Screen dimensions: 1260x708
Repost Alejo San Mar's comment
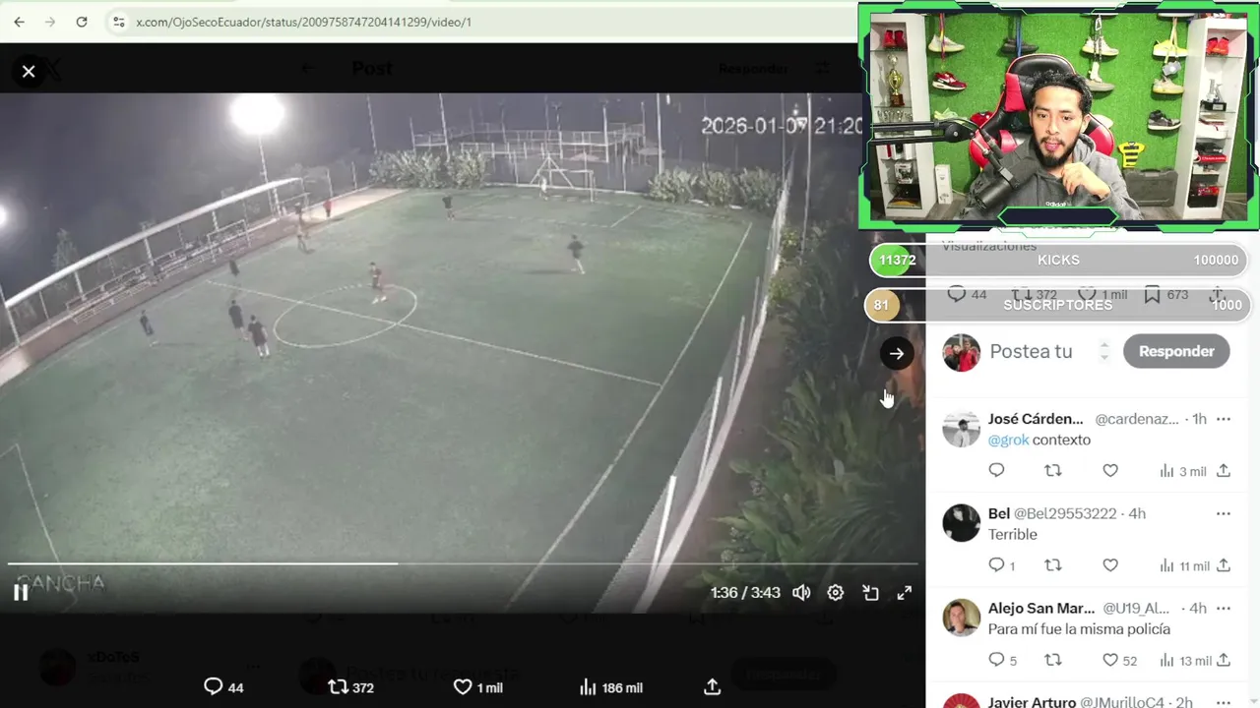1053,660
